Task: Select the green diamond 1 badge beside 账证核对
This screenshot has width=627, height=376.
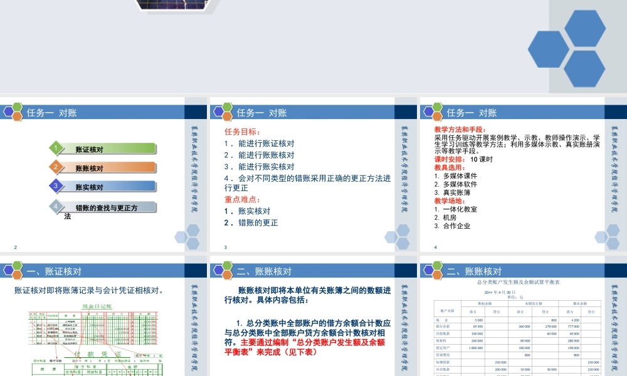Action: [56, 149]
